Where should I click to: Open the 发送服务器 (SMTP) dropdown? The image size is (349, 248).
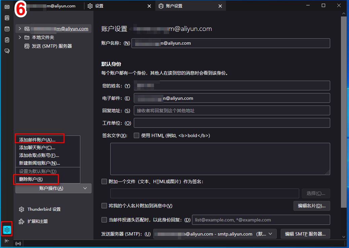point(215,234)
